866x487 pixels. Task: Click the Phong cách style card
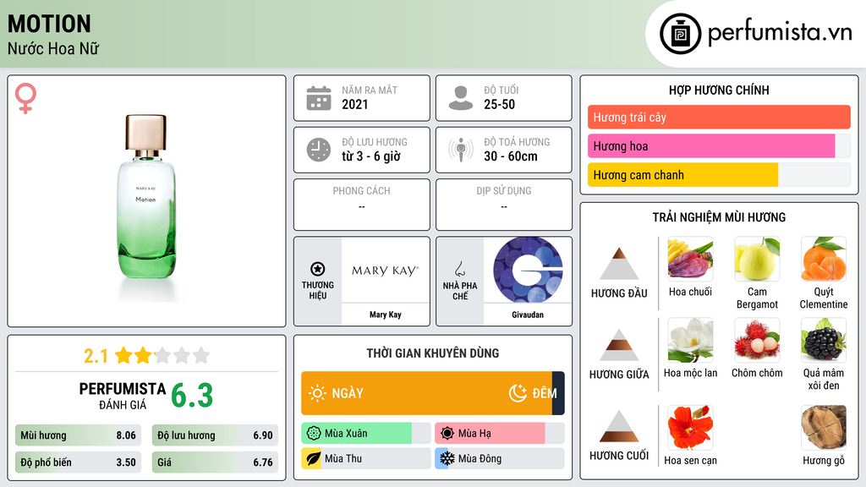click(362, 205)
